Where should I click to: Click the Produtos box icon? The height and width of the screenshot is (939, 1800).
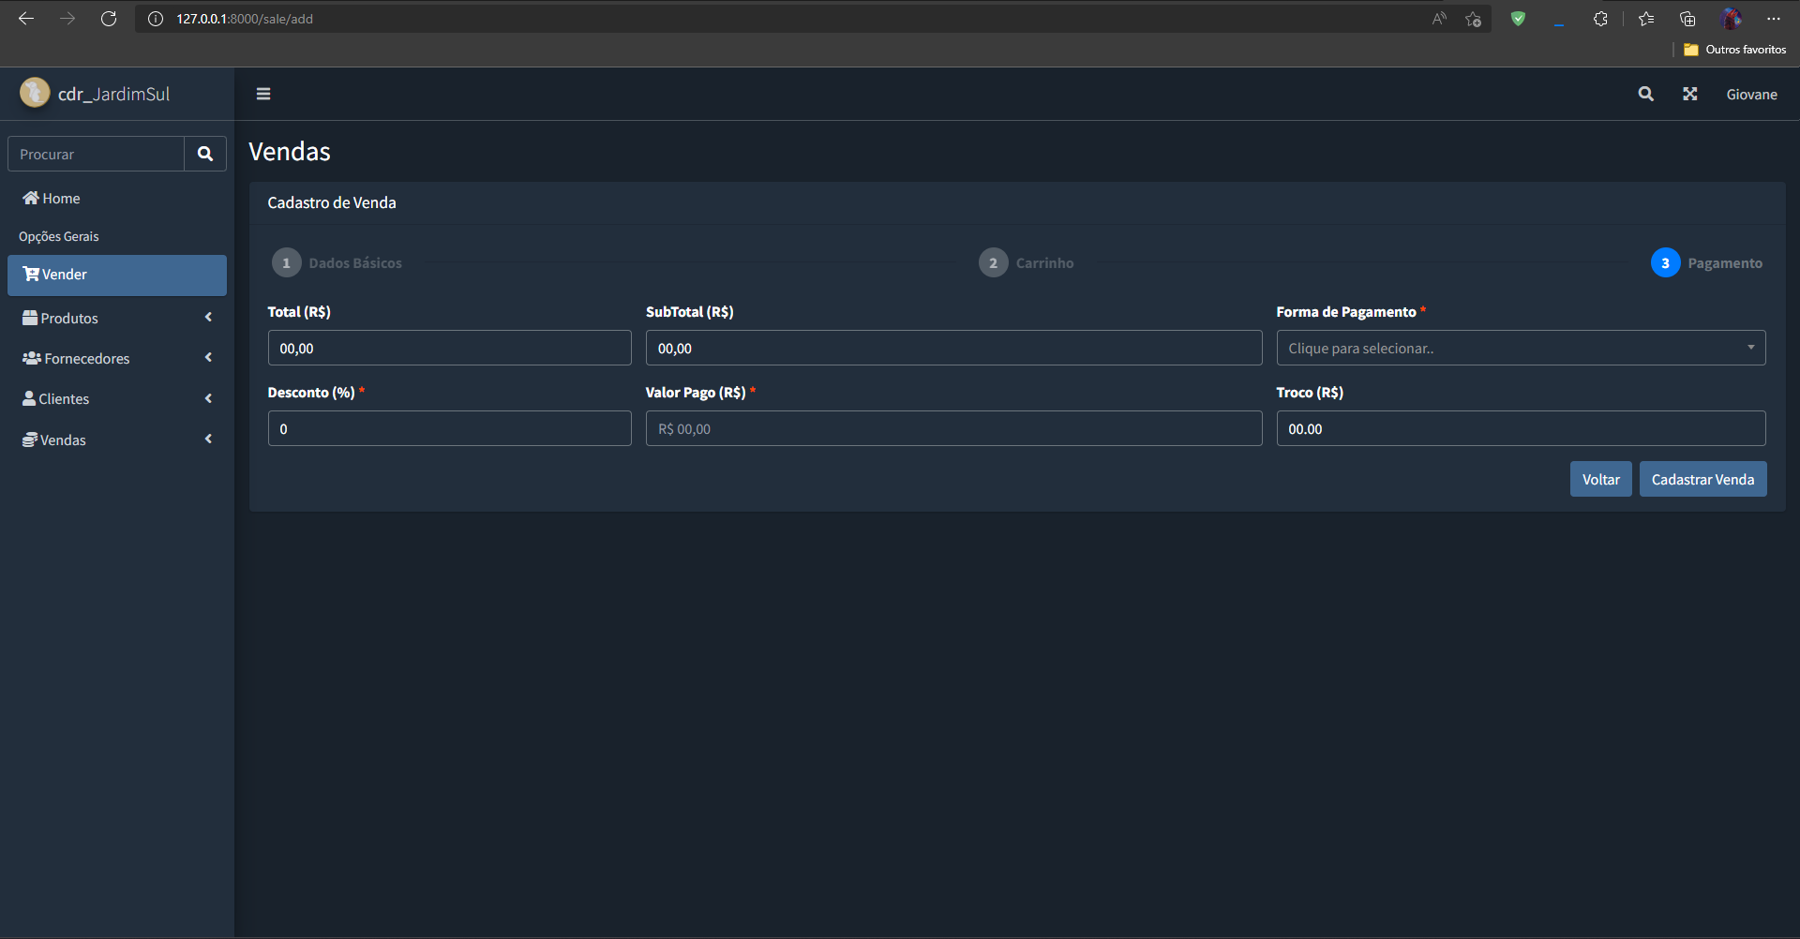tap(30, 318)
